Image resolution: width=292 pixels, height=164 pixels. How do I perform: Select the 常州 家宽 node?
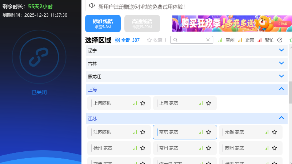pyautogui.click(x=175, y=148)
